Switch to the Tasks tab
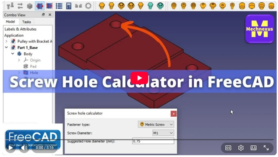The image size is (278, 157). click(26, 22)
